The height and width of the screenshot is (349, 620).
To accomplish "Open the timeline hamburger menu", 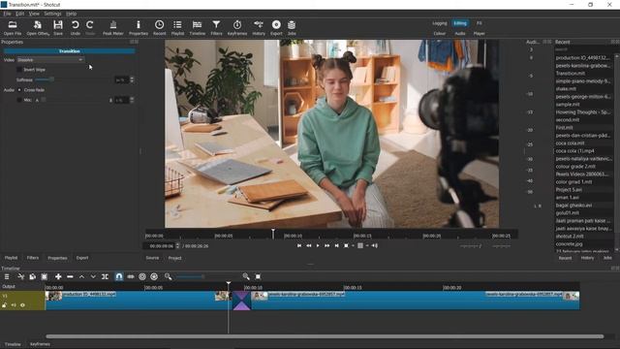I will [x=7, y=276].
